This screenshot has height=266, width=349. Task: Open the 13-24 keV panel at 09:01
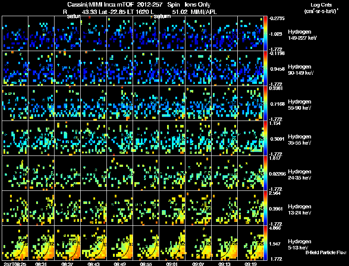click(x=172, y=208)
